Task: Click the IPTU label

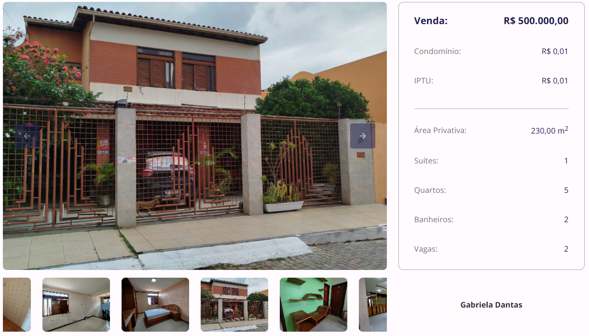Action: (424, 81)
